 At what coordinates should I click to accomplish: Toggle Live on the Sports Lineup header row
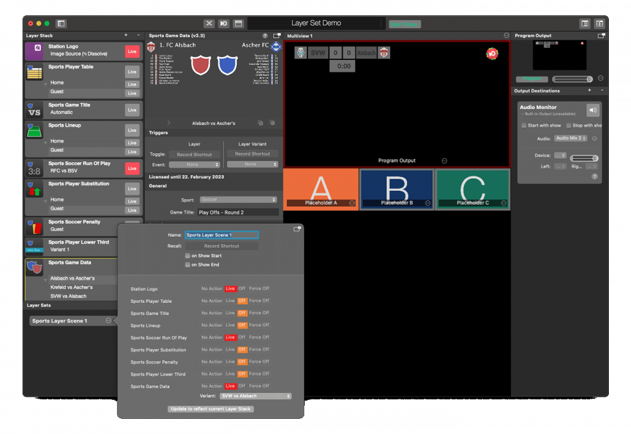click(x=132, y=130)
